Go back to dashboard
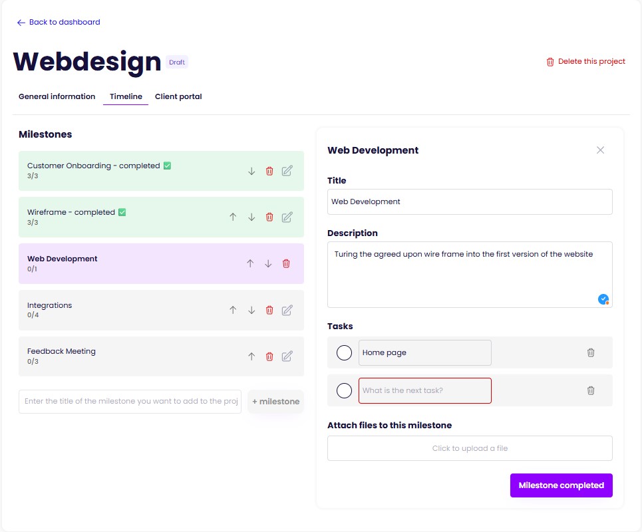642x532 pixels. 59,22
